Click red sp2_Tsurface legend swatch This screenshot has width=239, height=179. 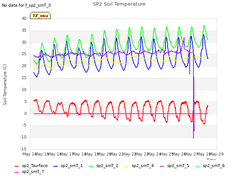click(x=16, y=166)
